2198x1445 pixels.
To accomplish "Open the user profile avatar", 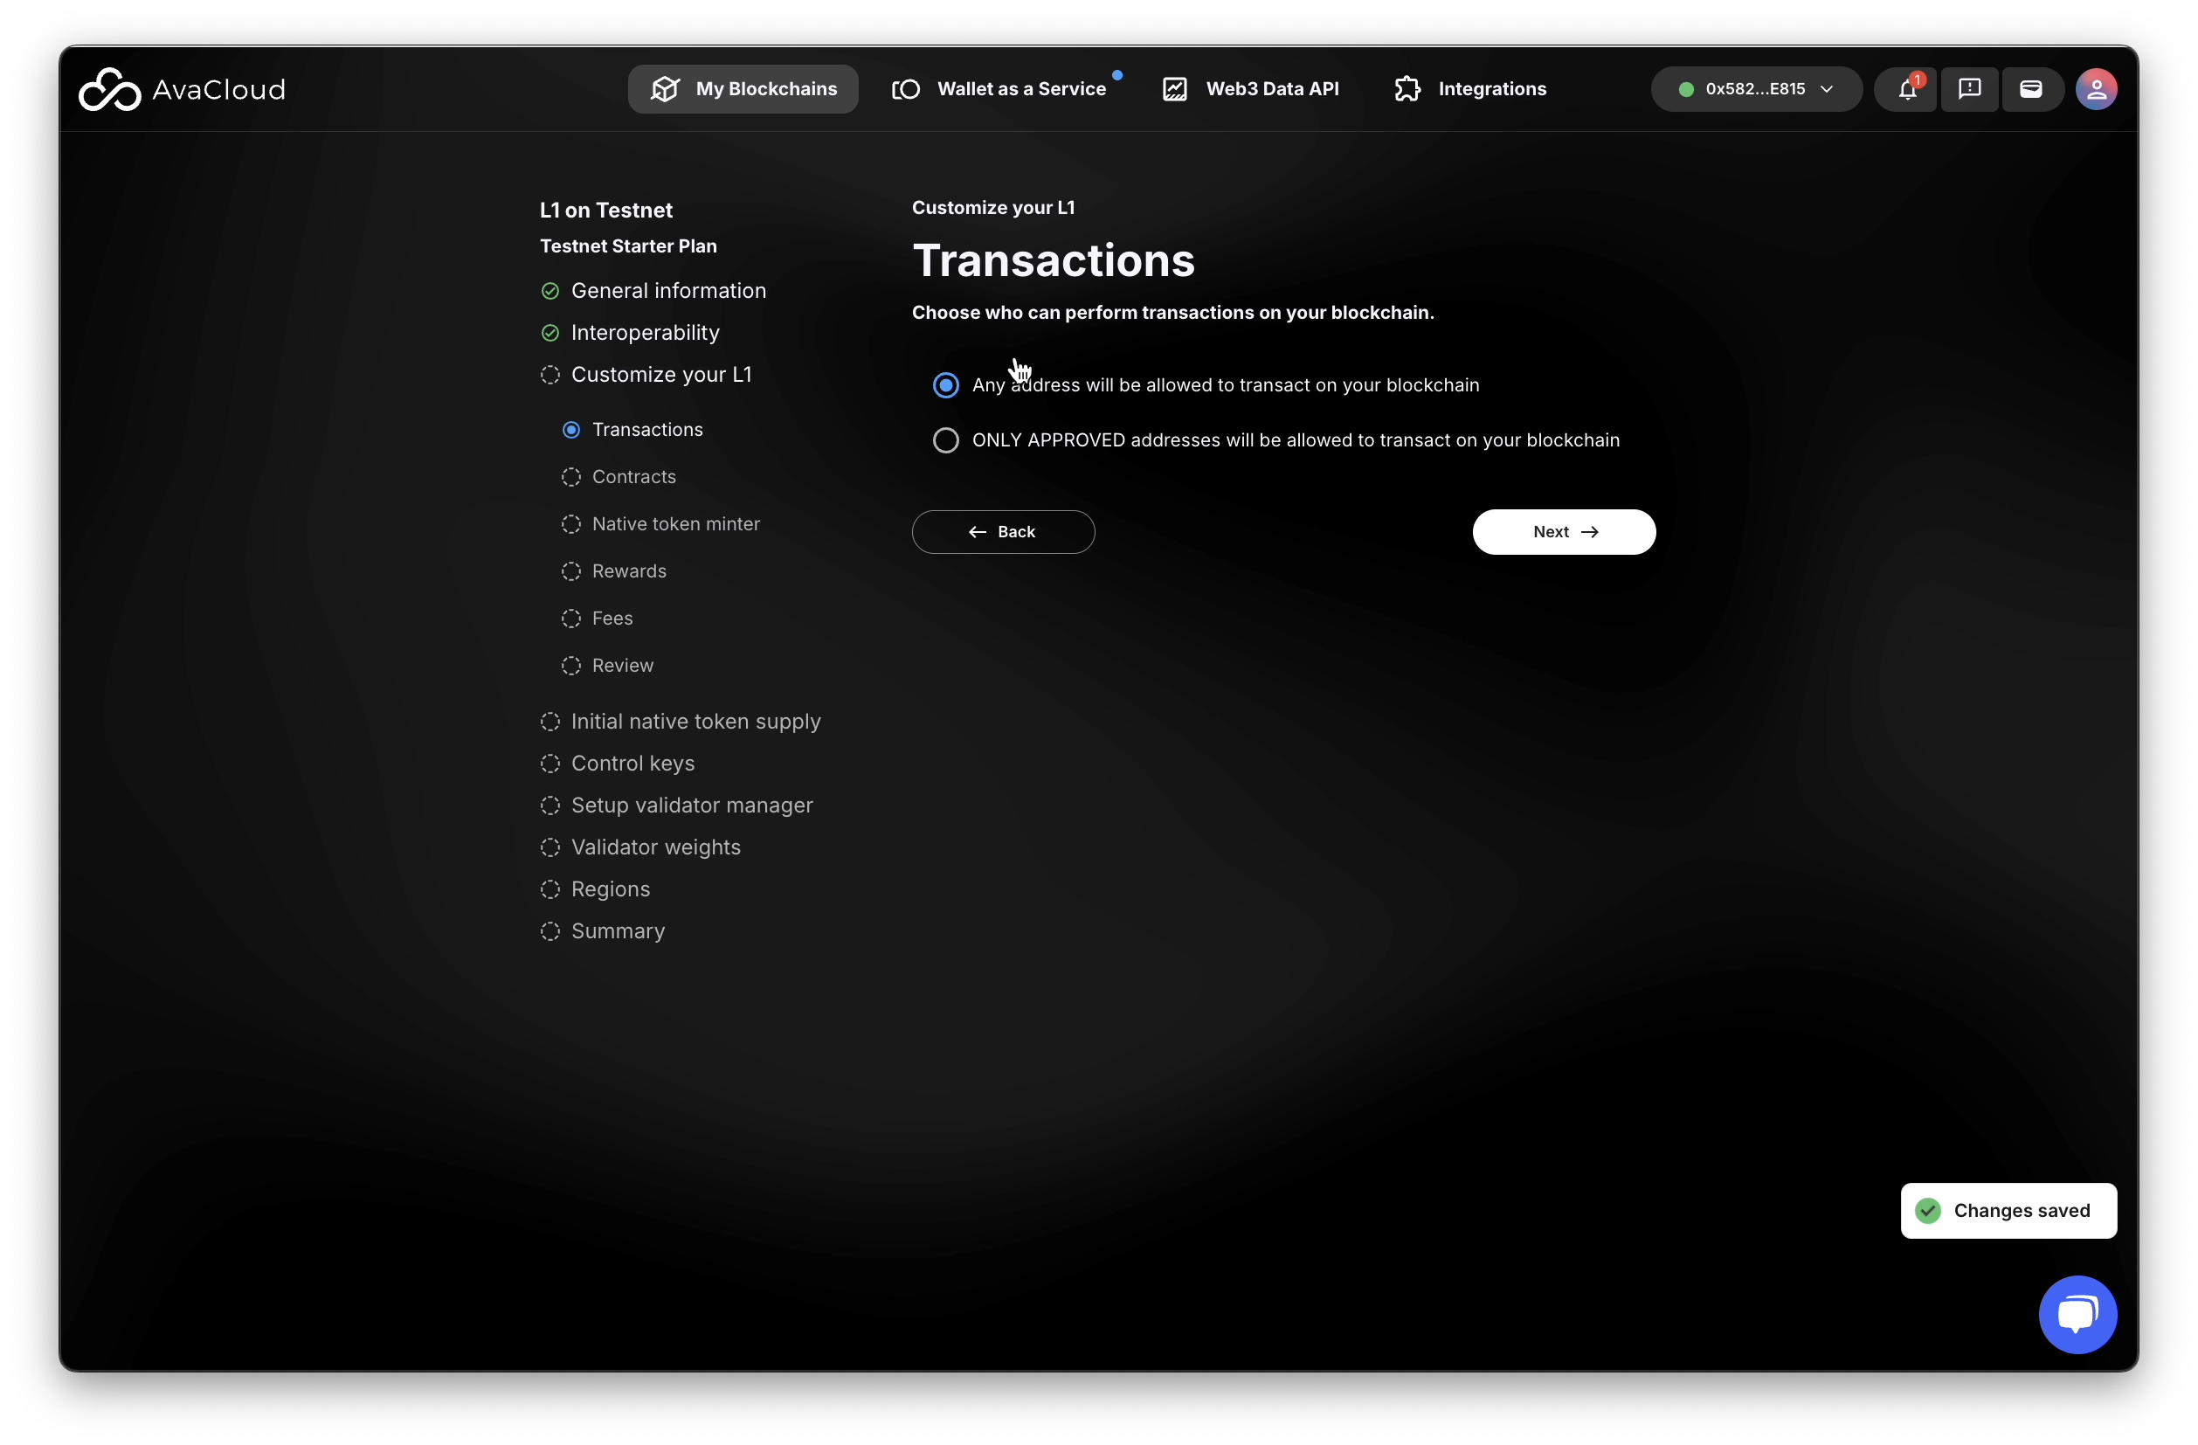I will [x=2096, y=90].
